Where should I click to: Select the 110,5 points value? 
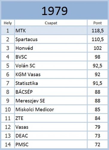pyautogui.click(x=98, y=39)
